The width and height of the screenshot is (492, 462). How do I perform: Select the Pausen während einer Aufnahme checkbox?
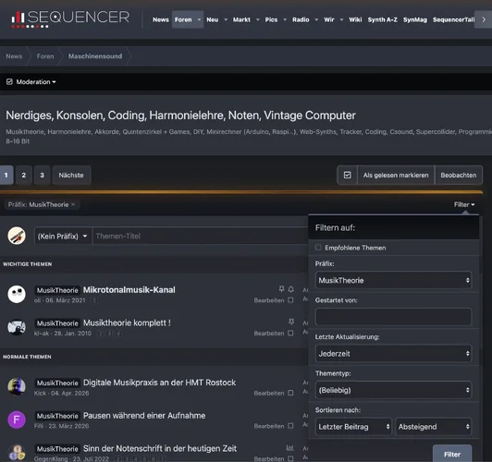290,426
